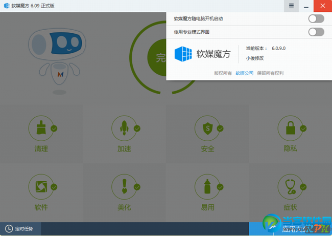
Task: Open the 清理 cleanup broom icon
Action: pos(41,128)
